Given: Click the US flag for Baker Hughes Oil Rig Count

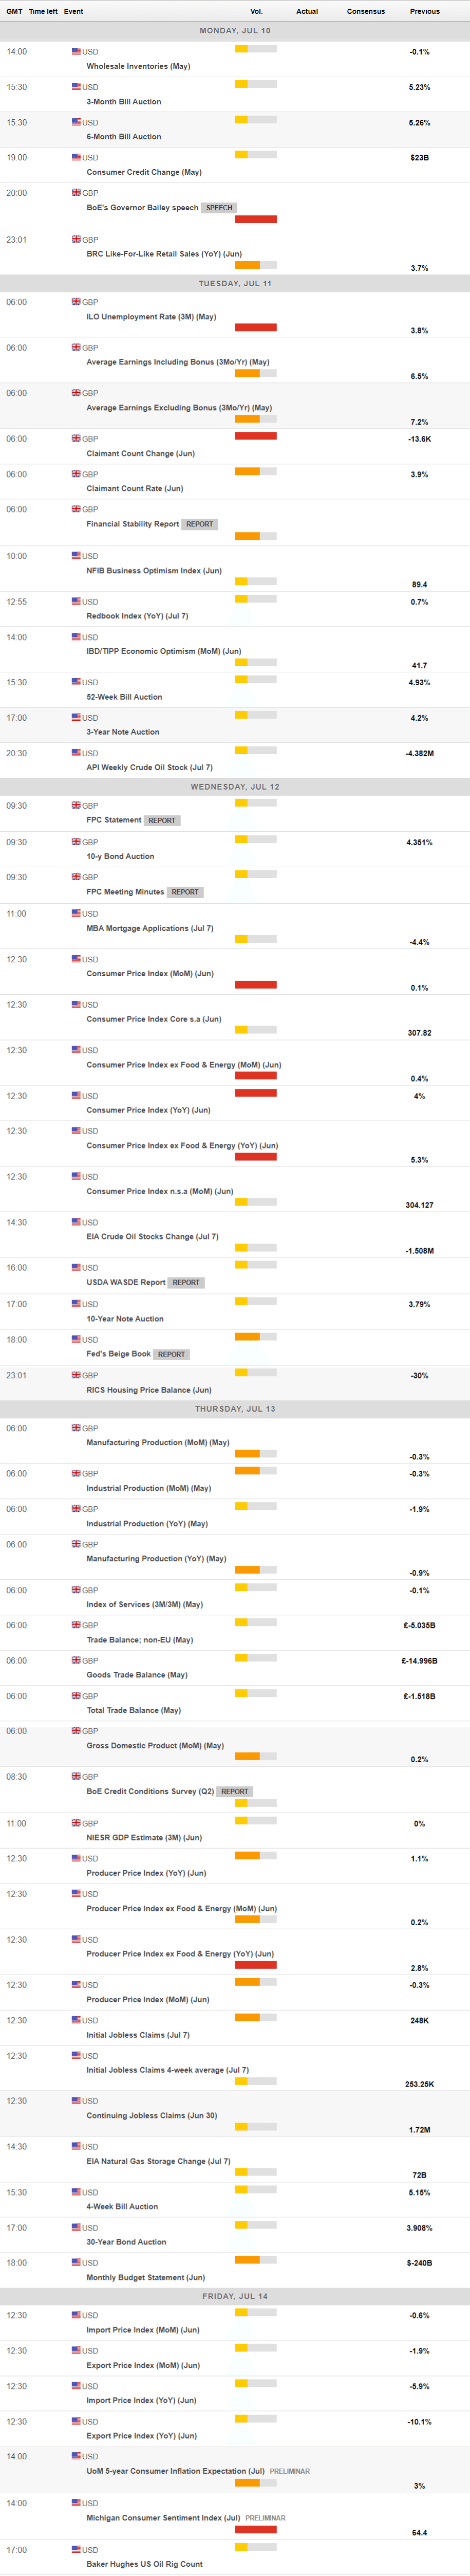Looking at the screenshot, I should click(x=76, y=2549).
